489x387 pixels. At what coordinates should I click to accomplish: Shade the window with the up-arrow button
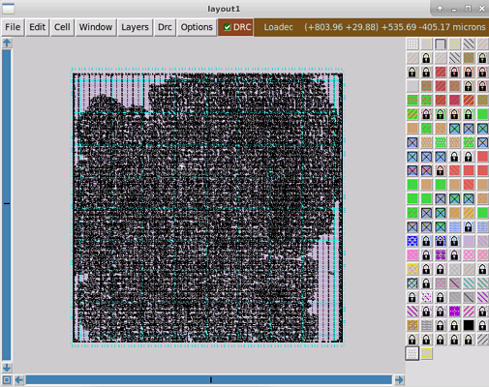pyautogui.click(x=440, y=9)
